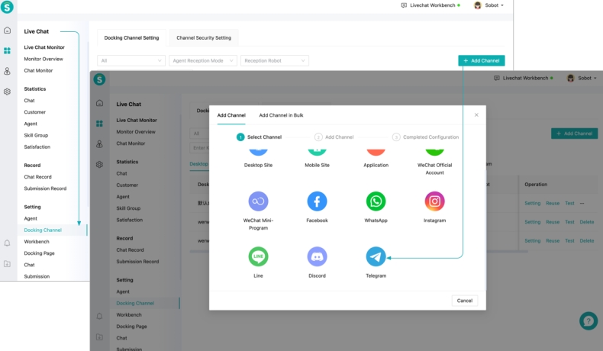This screenshot has width=603, height=351.
Task: Open Livechat Workbench in top bar
Action: 431,5
